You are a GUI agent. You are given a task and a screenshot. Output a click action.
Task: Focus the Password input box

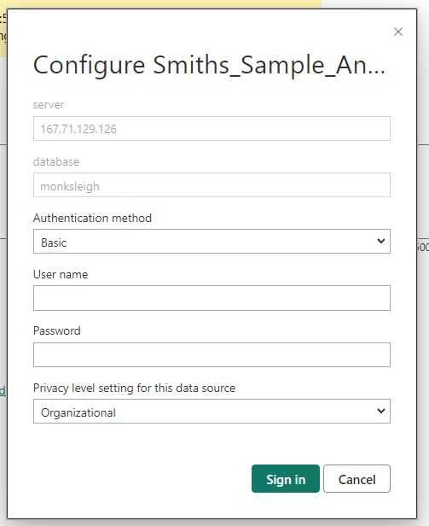coord(212,354)
